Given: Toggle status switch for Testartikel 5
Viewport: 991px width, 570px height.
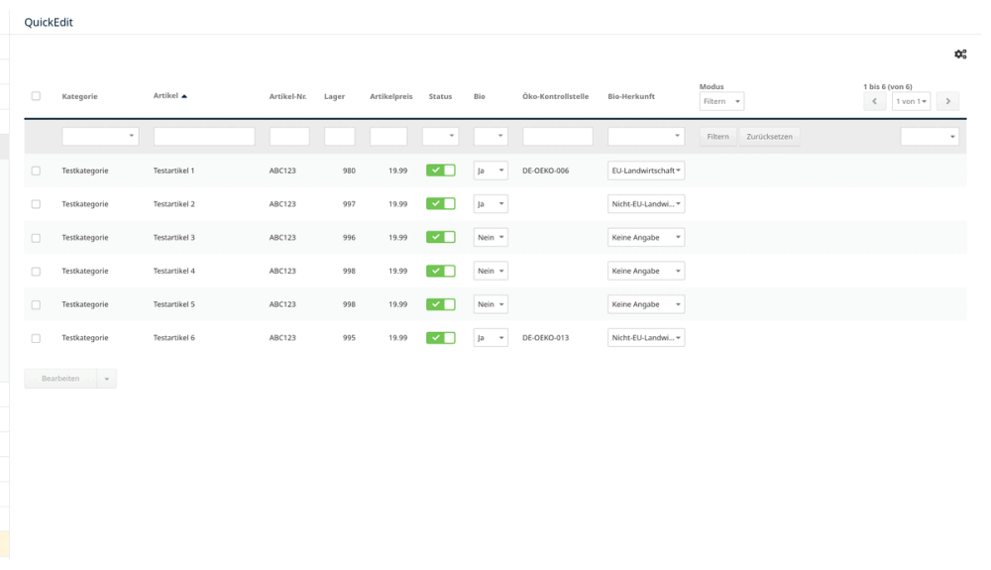Looking at the screenshot, I should (x=441, y=304).
